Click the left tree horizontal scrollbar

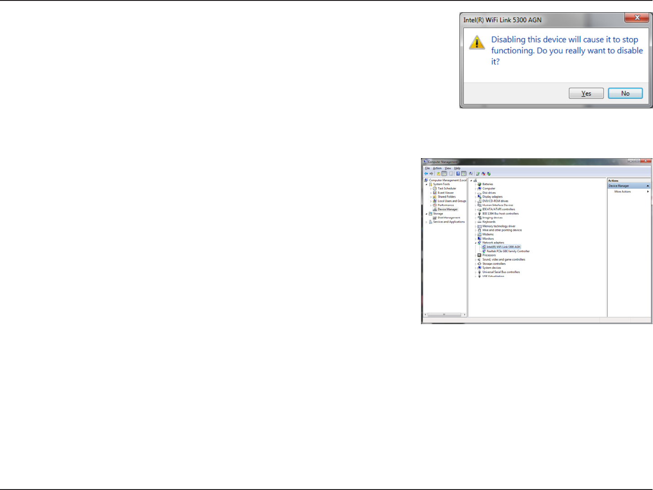[x=444, y=314]
